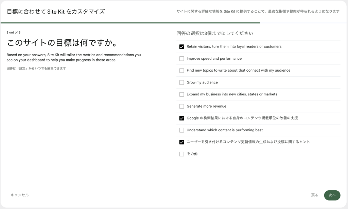Click the 「設定」 edit note text
The image size is (348, 209).
pyautogui.click(x=35, y=68)
